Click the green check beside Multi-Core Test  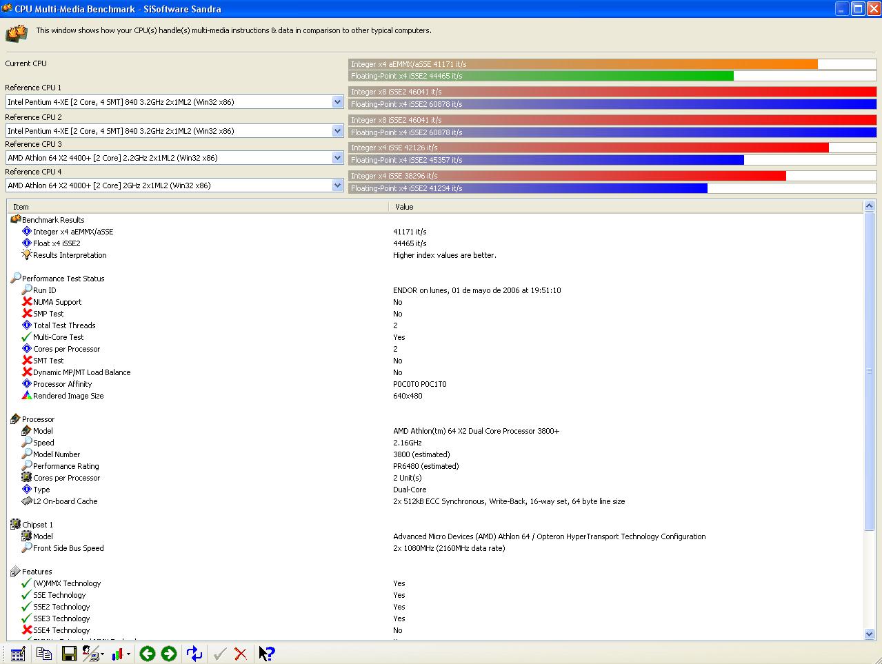pyautogui.click(x=27, y=336)
